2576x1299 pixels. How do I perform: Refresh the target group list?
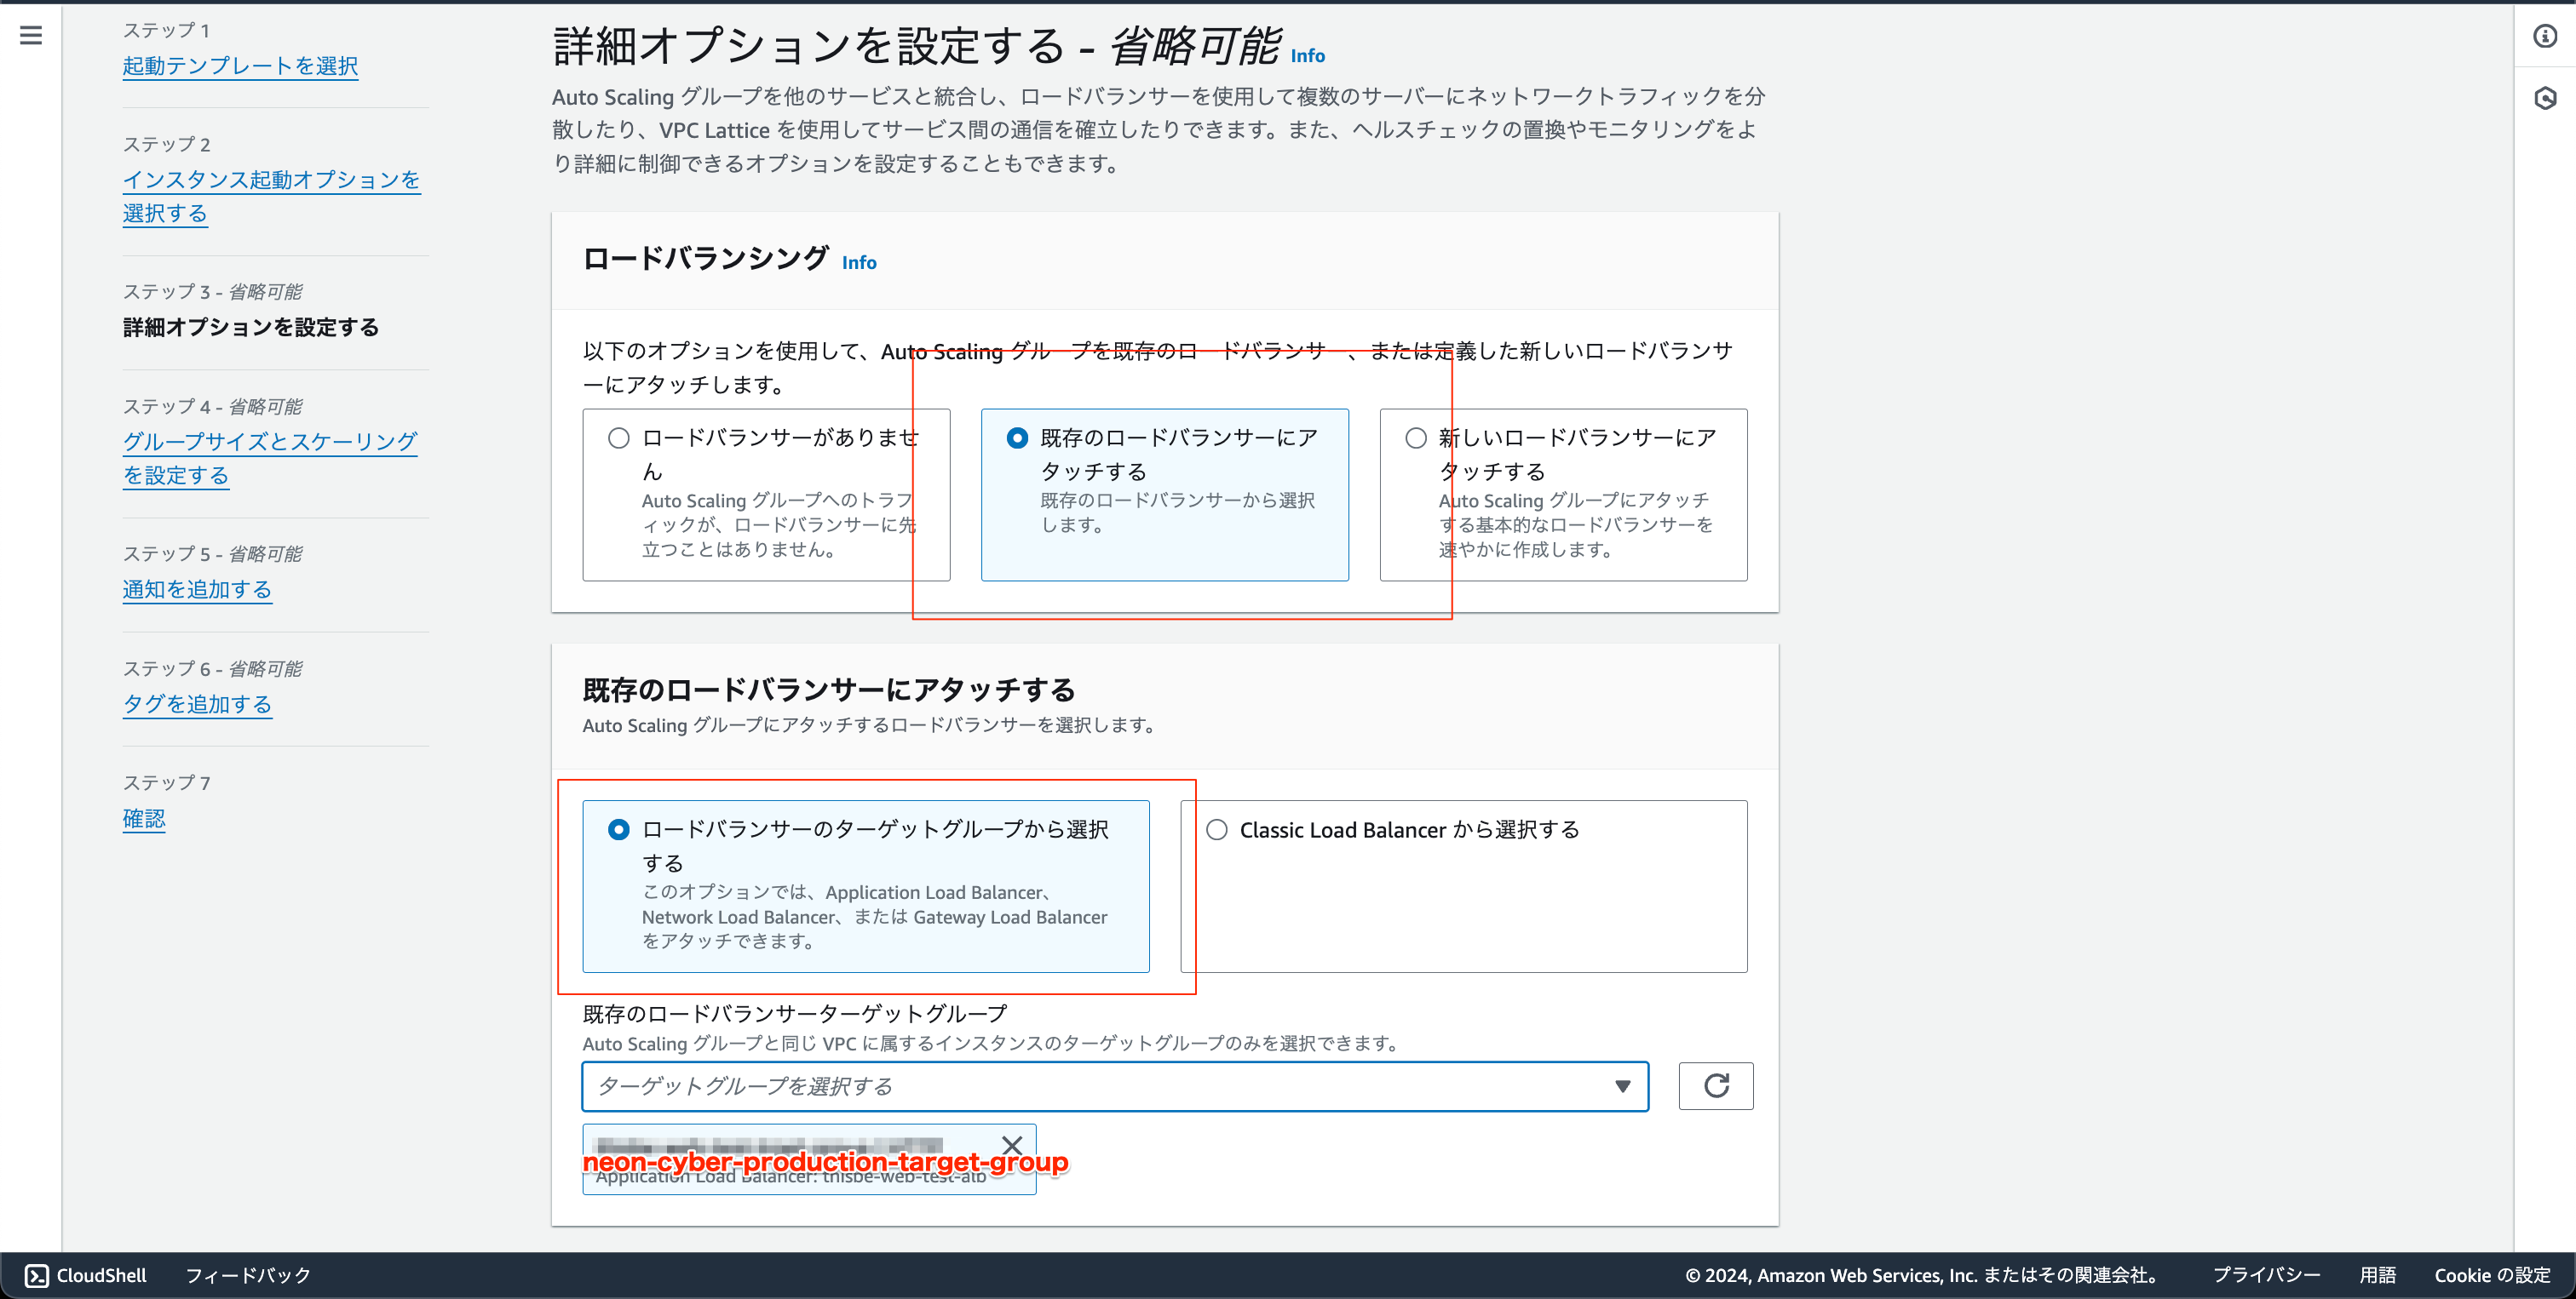point(1716,1086)
